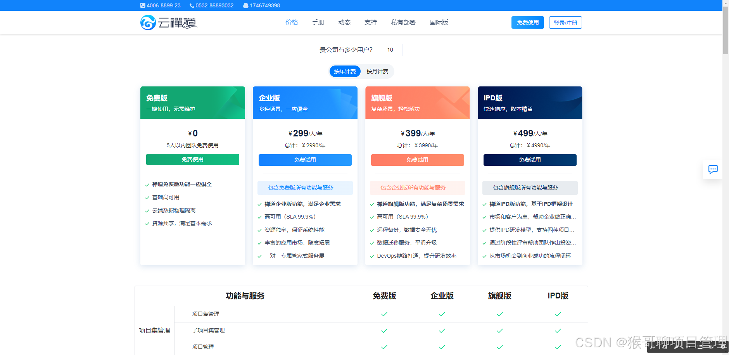Viewport: 729px width, 355px height.
Task: Click 资源独享，保证系统性能 feature item
Action: pos(294,230)
